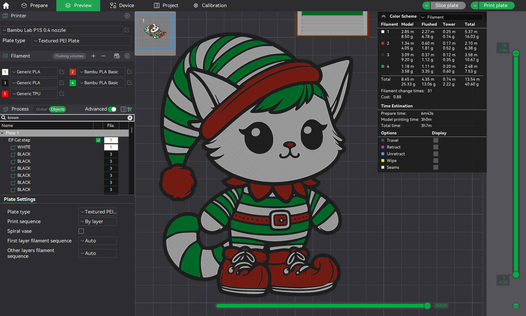Click the Fila. column header
The image size is (526, 316).
tap(111, 126)
